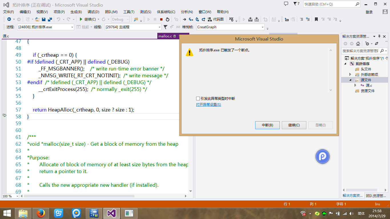
Task: Click the Pause (Break All) icon
Action: (x=155, y=19)
